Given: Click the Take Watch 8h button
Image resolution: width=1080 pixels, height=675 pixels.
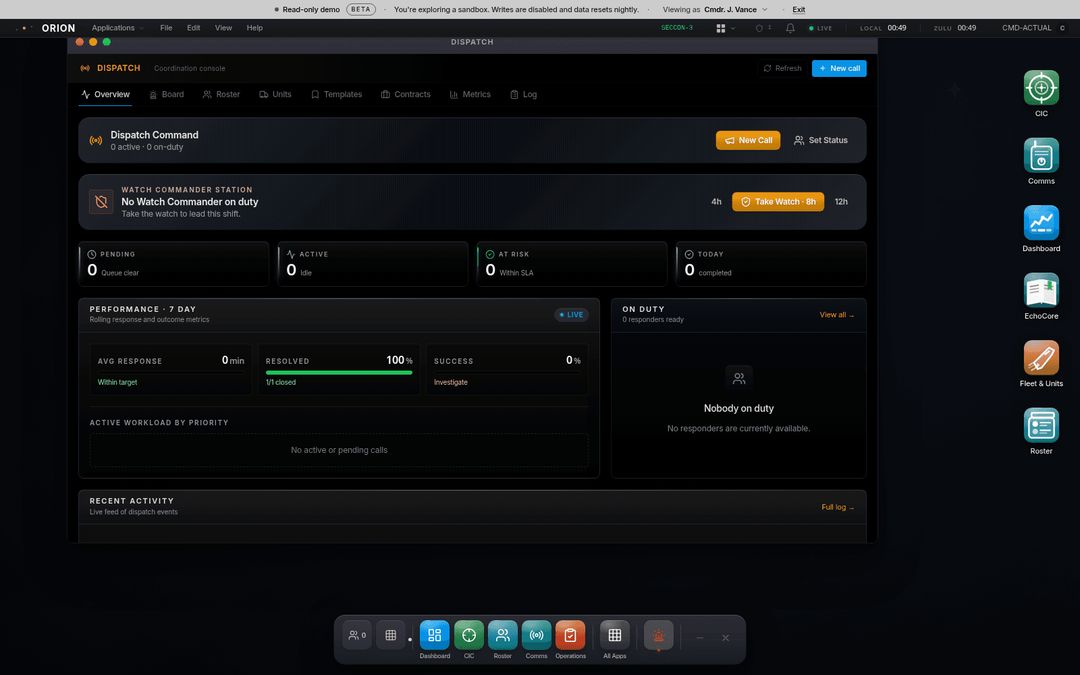Looking at the screenshot, I should [x=778, y=202].
